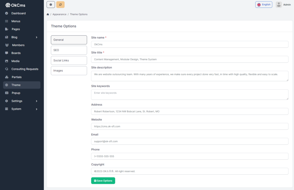Switch to the Social Links tab
This screenshot has width=294, height=190.
69,60
